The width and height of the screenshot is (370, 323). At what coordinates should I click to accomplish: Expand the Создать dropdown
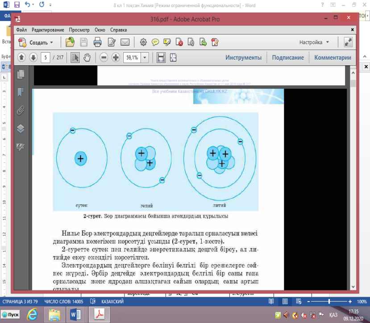click(x=51, y=42)
